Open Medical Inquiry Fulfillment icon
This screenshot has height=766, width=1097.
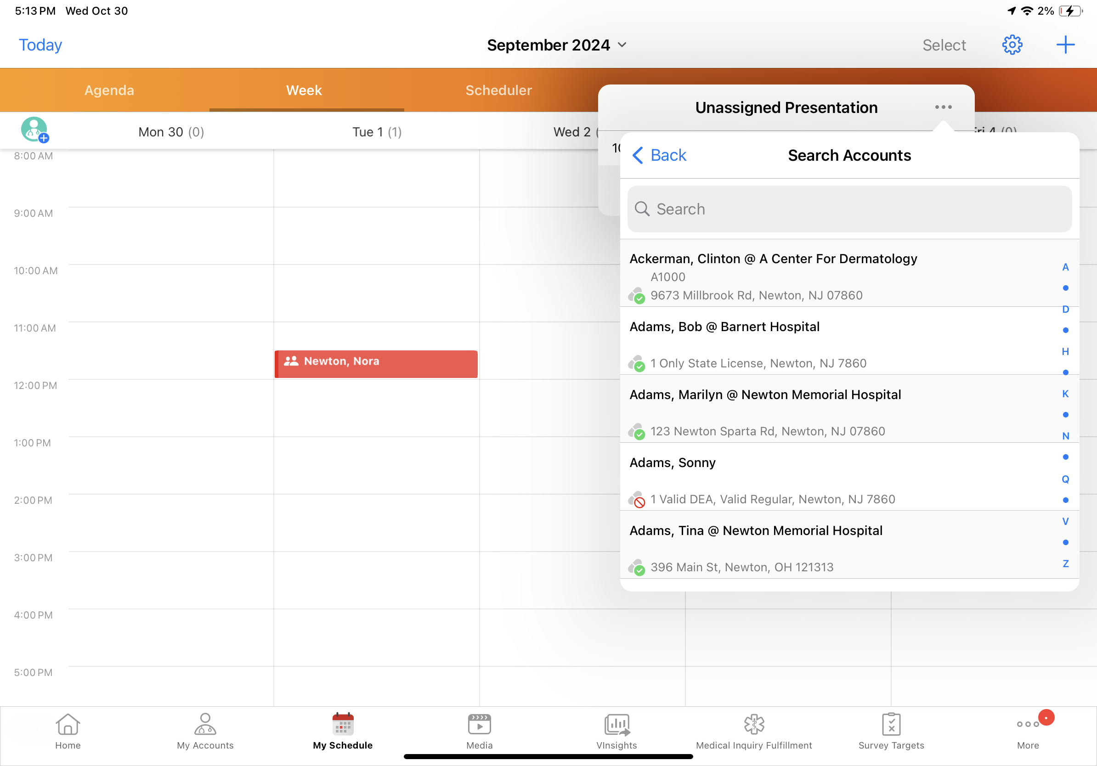click(x=753, y=731)
